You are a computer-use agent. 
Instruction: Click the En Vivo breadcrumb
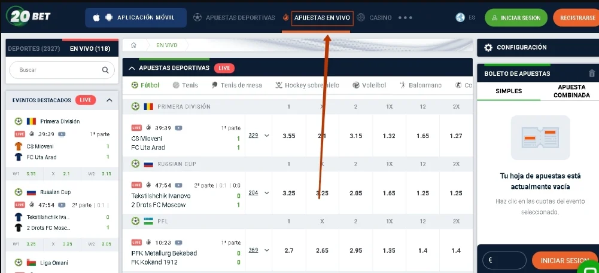tap(167, 45)
